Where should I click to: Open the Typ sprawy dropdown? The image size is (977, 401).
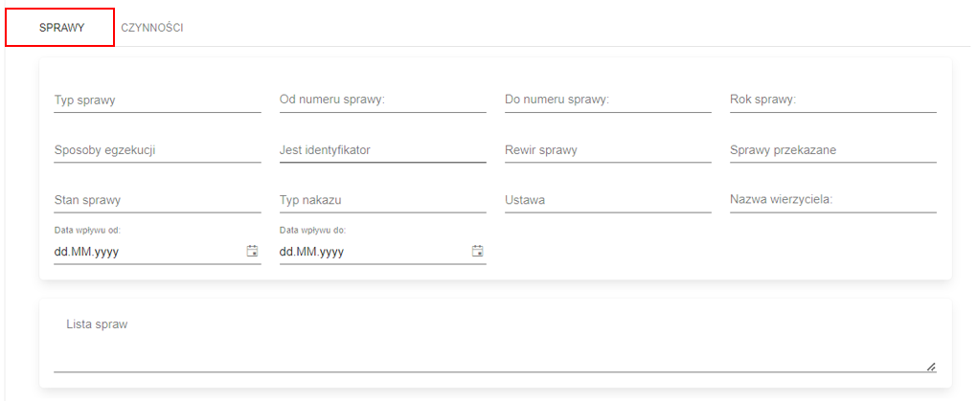click(158, 100)
